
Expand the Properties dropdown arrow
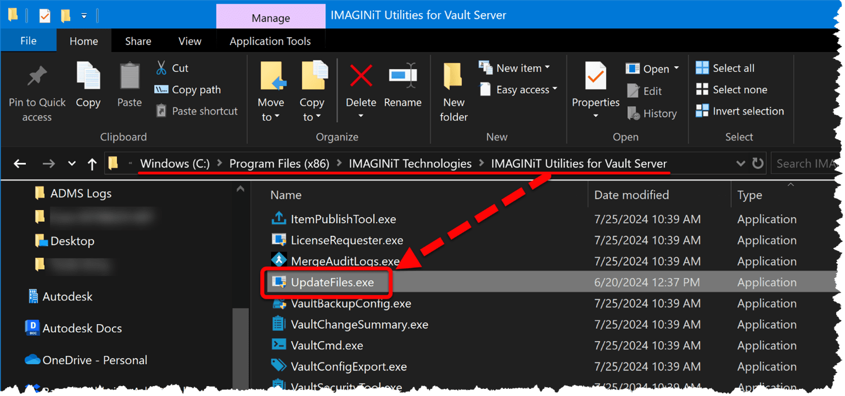tap(595, 116)
